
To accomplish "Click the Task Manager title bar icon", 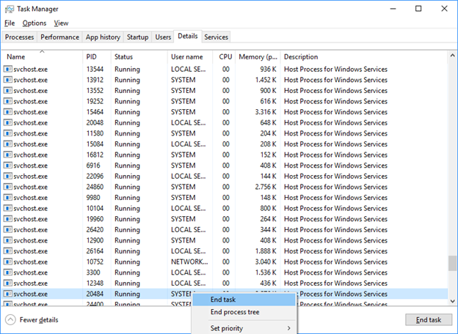I will coord(9,9).
